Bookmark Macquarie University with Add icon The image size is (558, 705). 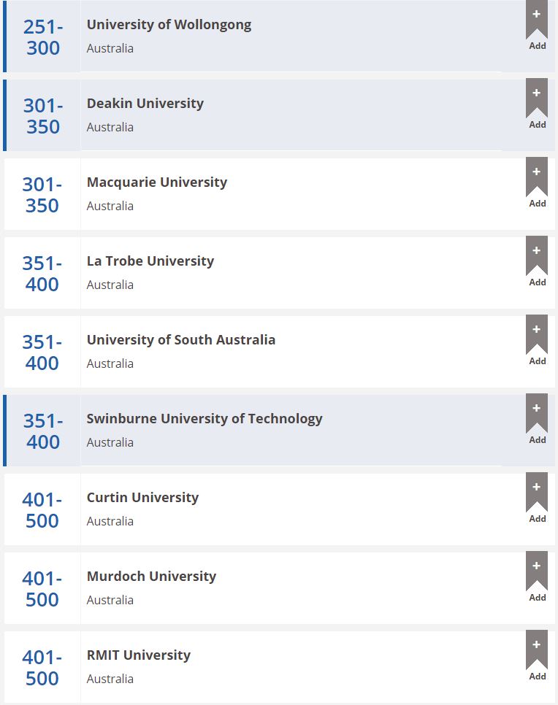[x=537, y=178]
